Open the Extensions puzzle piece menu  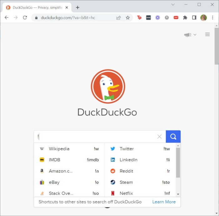click(x=185, y=18)
